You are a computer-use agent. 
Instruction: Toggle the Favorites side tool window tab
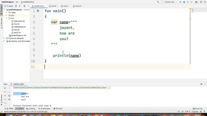tap(1, 100)
